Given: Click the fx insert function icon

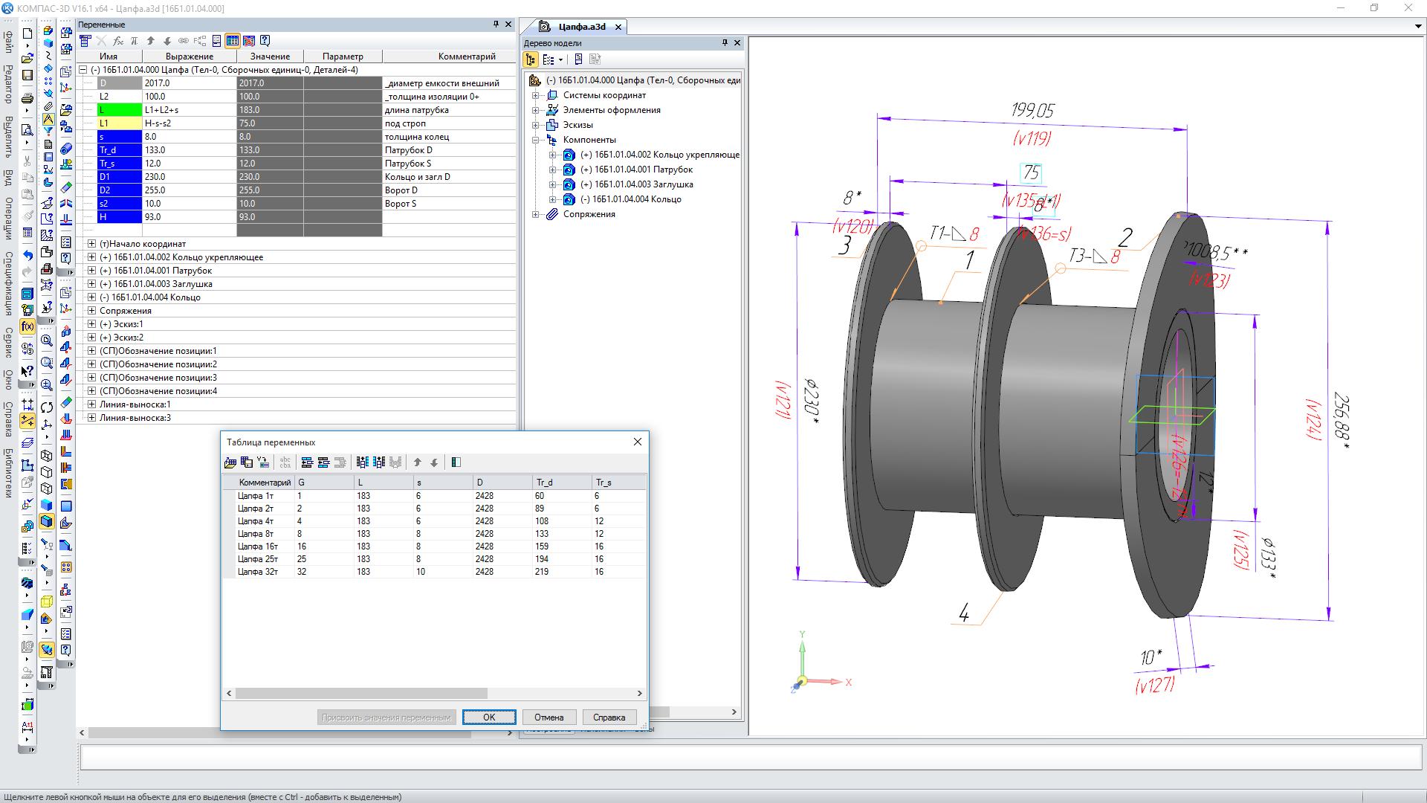Looking at the screenshot, I should (x=118, y=41).
